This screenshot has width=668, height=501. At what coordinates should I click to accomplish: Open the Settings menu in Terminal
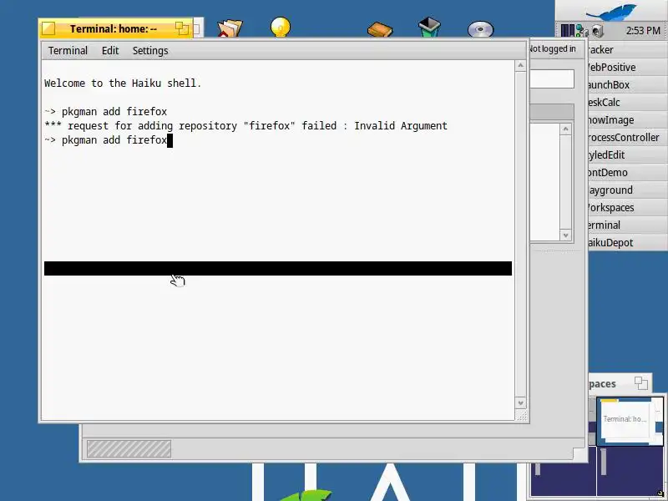(x=150, y=51)
